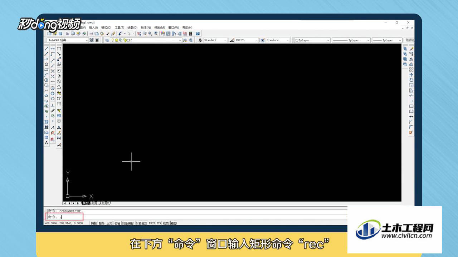Click the Explode tool in Modify toolbar

click(x=411, y=132)
